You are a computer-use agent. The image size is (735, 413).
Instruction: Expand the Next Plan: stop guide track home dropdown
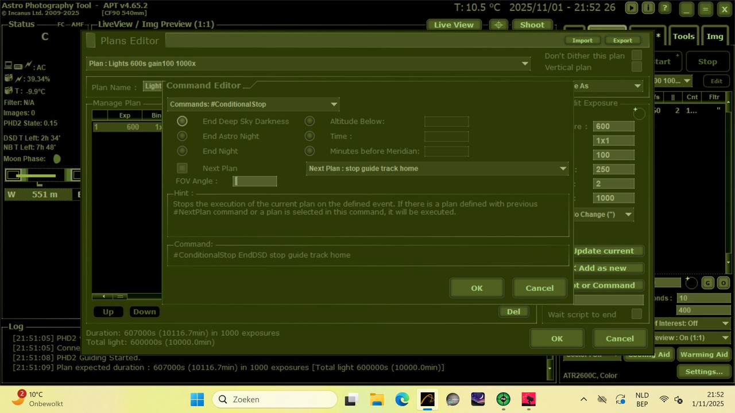[562, 168]
